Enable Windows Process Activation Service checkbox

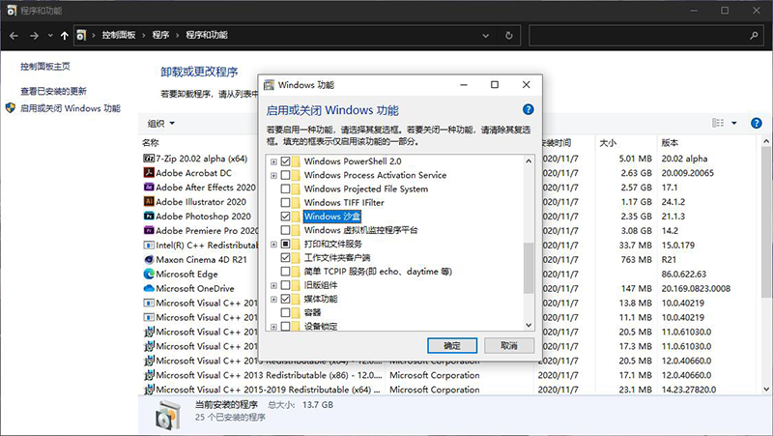pyautogui.click(x=285, y=175)
